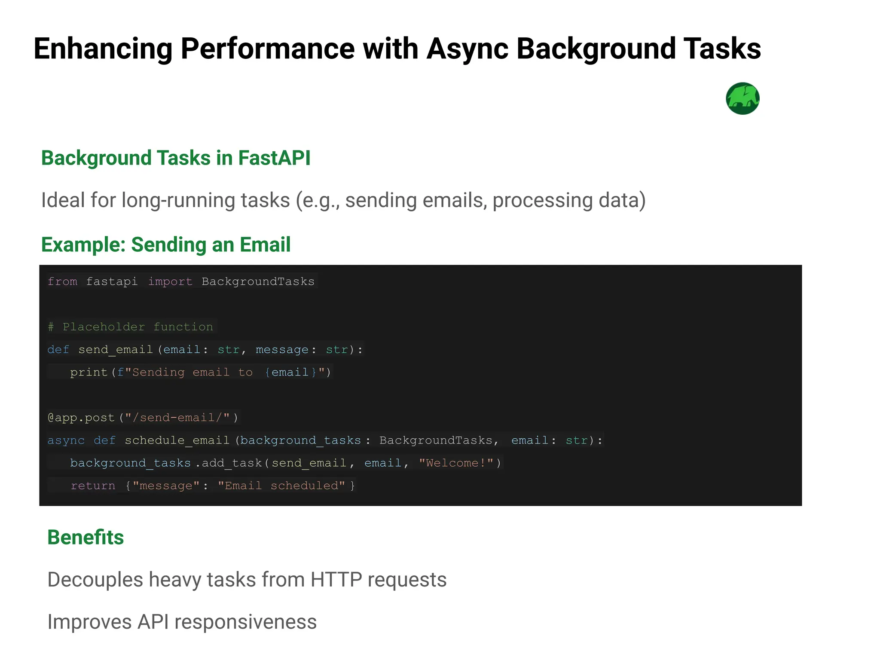
Task: Select the '# Placeholder function' comment
Action: coord(130,327)
